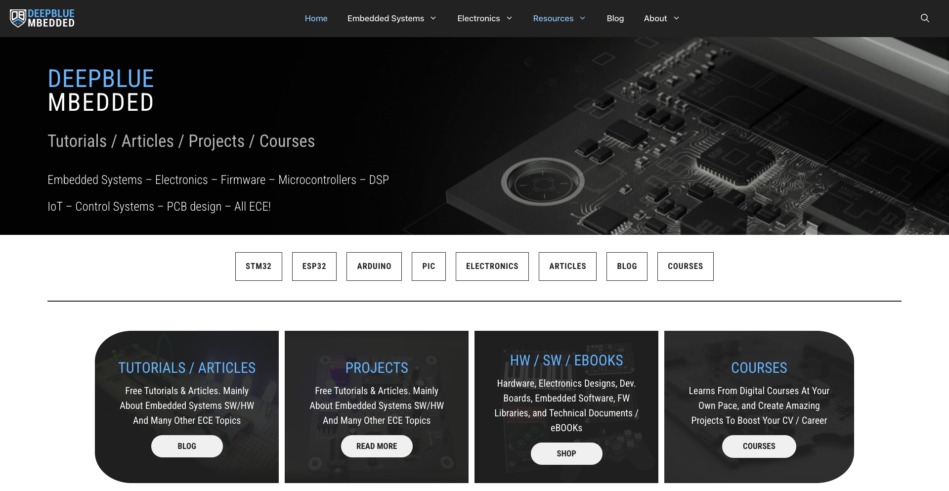Open the Blog menu item
Image resolution: width=949 pixels, height=491 pixels.
click(615, 18)
